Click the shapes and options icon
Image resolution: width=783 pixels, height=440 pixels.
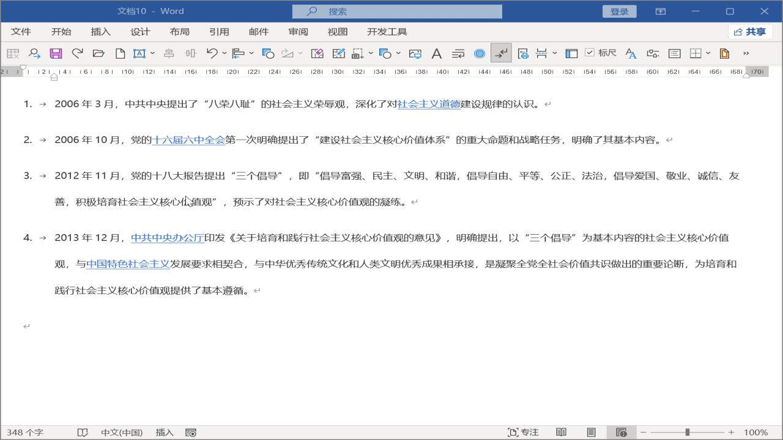[x=653, y=53]
